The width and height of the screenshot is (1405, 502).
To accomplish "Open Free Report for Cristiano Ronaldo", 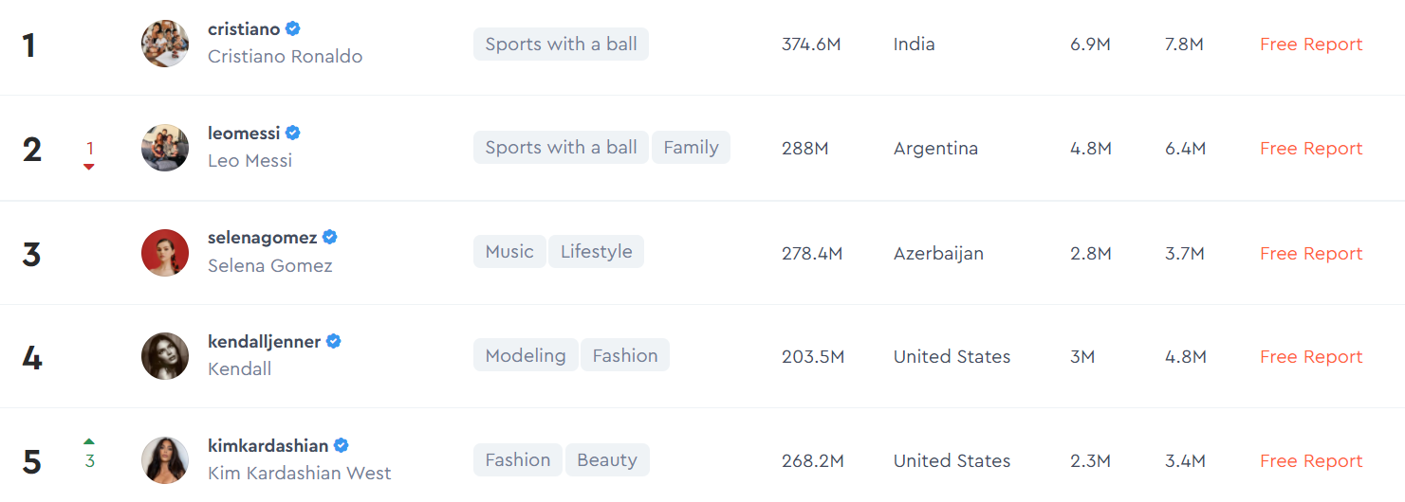I will (1311, 45).
